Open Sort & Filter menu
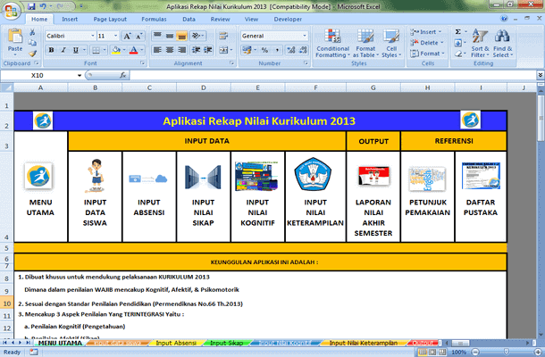545x357 pixels. click(480, 43)
